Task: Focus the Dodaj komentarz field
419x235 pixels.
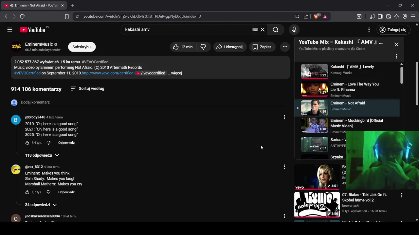Action: [153, 102]
